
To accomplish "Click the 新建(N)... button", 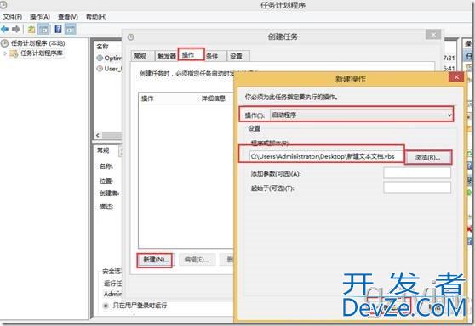I will click(155, 260).
